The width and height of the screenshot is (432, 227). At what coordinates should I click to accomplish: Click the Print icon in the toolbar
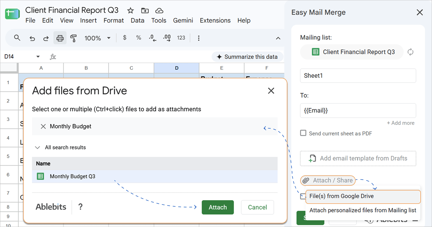tap(60, 38)
